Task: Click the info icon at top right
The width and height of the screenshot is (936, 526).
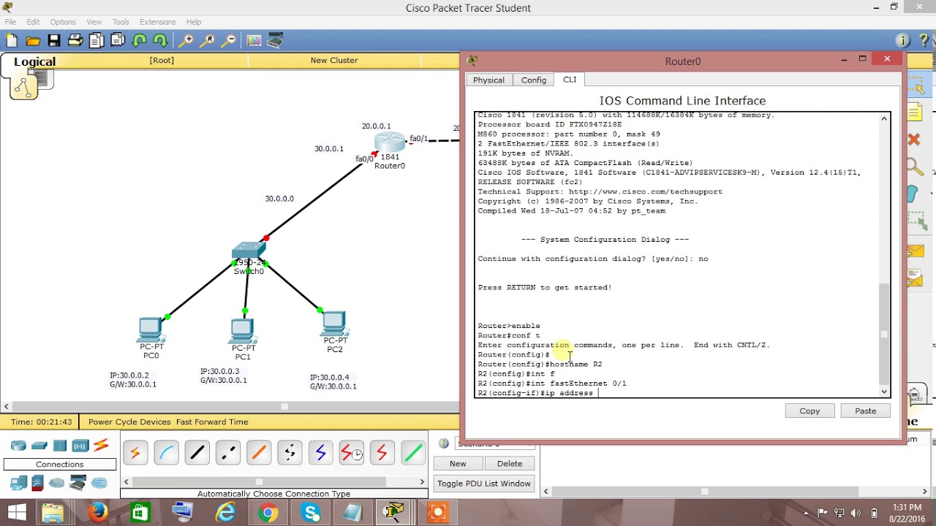Action: tap(903, 41)
